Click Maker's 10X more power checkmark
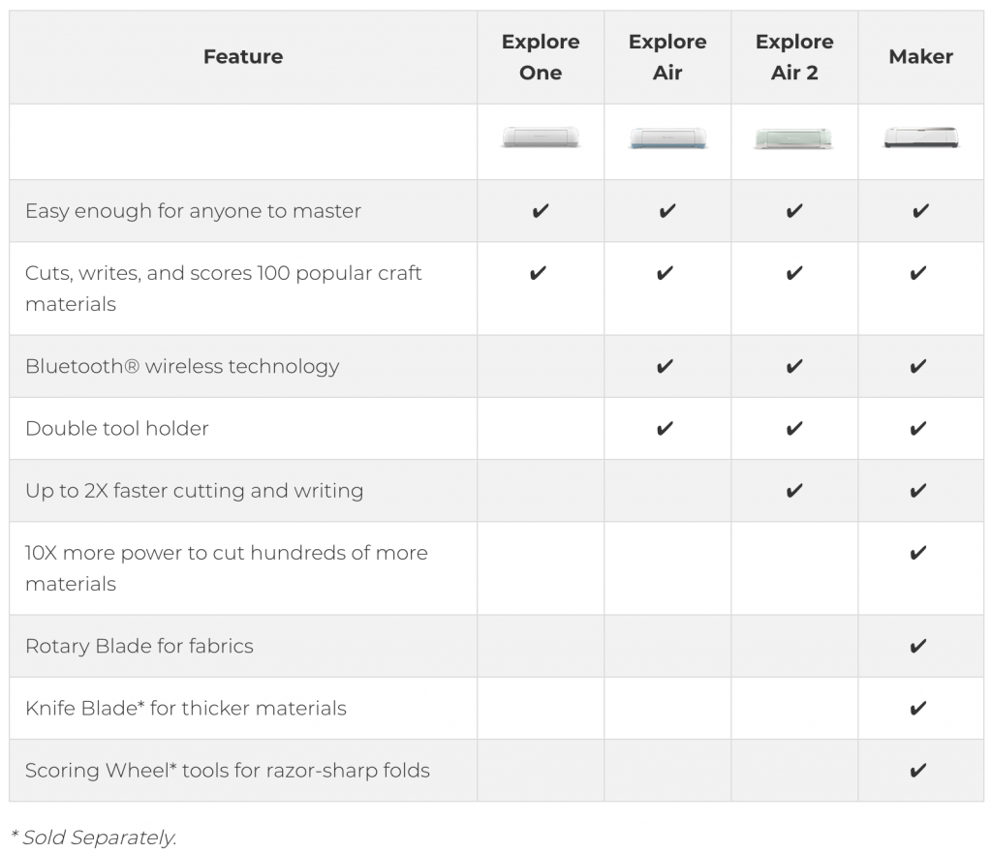This screenshot has width=992, height=853. (919, 553)
